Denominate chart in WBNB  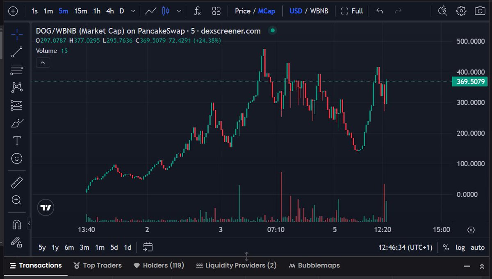pyautogui.click(x=319, y=11)
